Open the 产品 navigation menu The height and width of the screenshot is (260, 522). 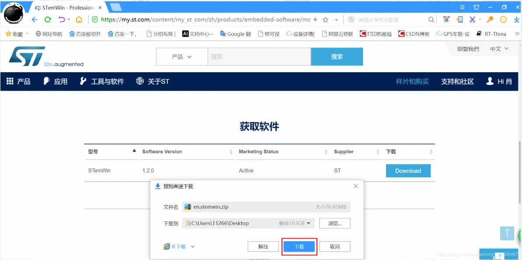(19, 81)
